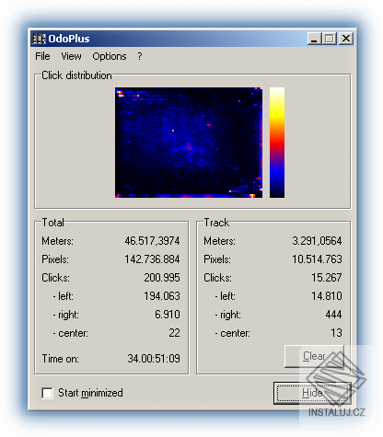Select Total center clicks value 22
Image resolution: width=383 pixels, height=437 pixels.
click(174, 333)
